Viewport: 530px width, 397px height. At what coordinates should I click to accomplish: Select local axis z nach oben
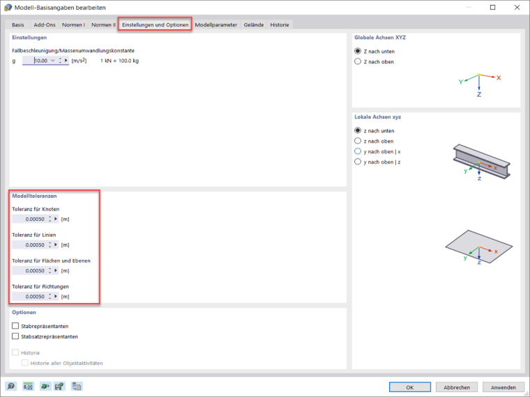(358, 141)
